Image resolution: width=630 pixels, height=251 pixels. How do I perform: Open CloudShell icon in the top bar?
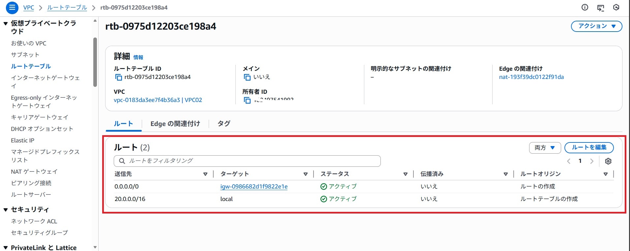(601, 8)
